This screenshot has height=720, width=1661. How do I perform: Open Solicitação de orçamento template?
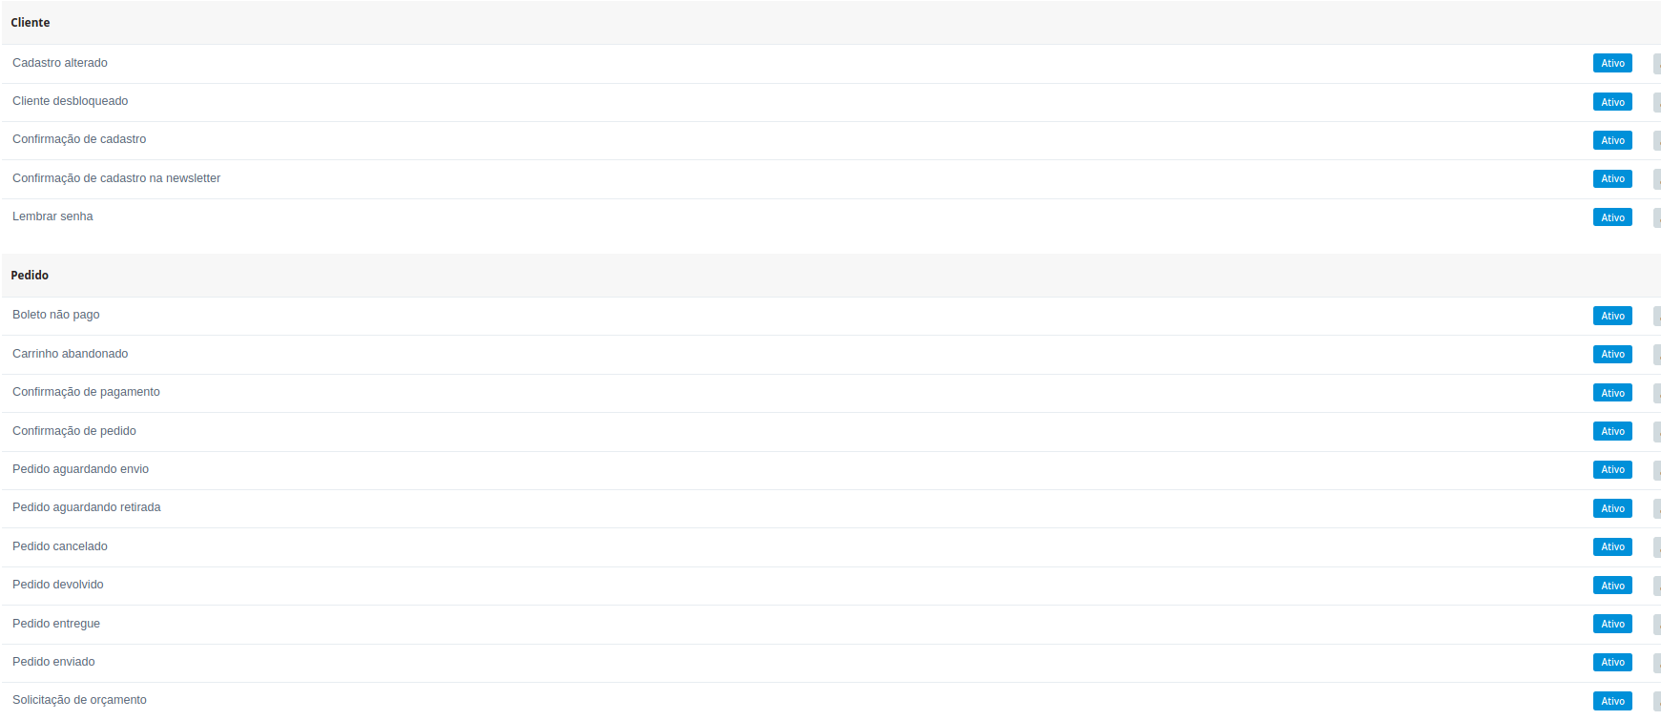pos(79,700)
